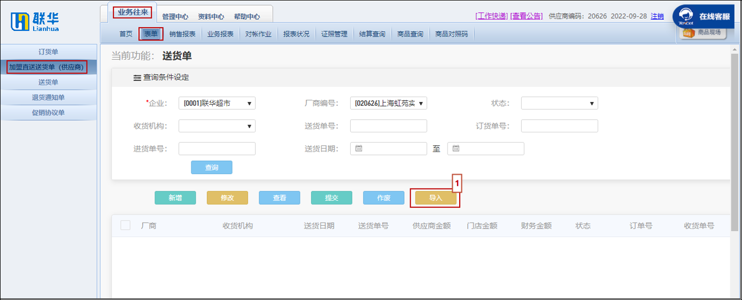742x300 pixels.
Task: Click the 送货日期 column header
Action: coord(319,226)
